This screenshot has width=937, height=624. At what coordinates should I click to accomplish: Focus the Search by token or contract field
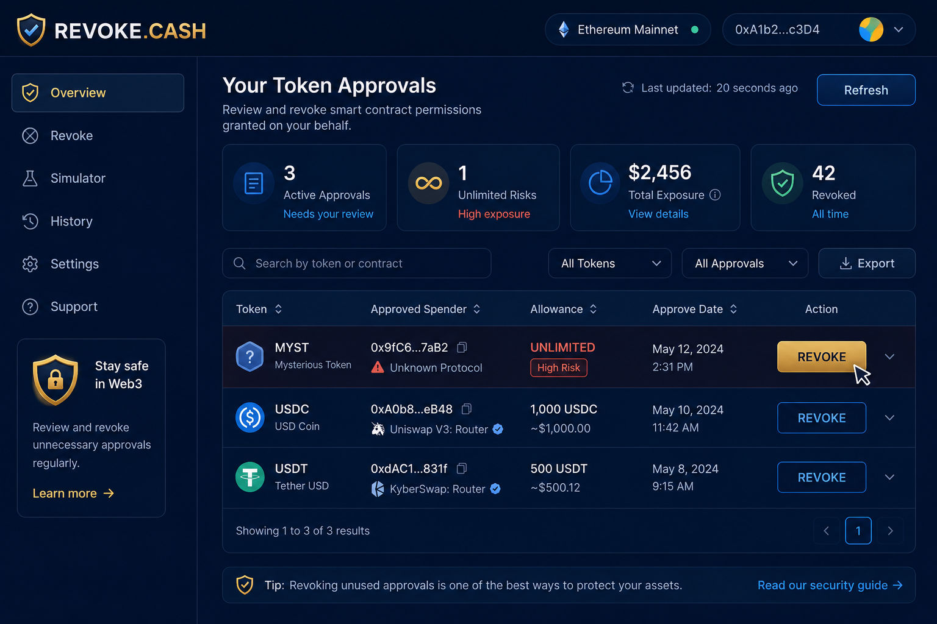(357, 263)
